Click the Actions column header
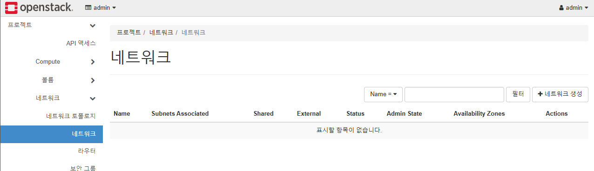Viewport: 594px width, 171px height. (x=557, y=113)
